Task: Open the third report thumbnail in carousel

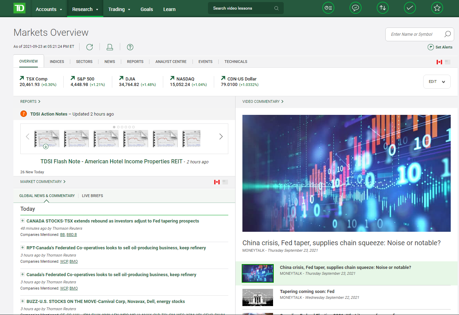Action: pos(106,139)
